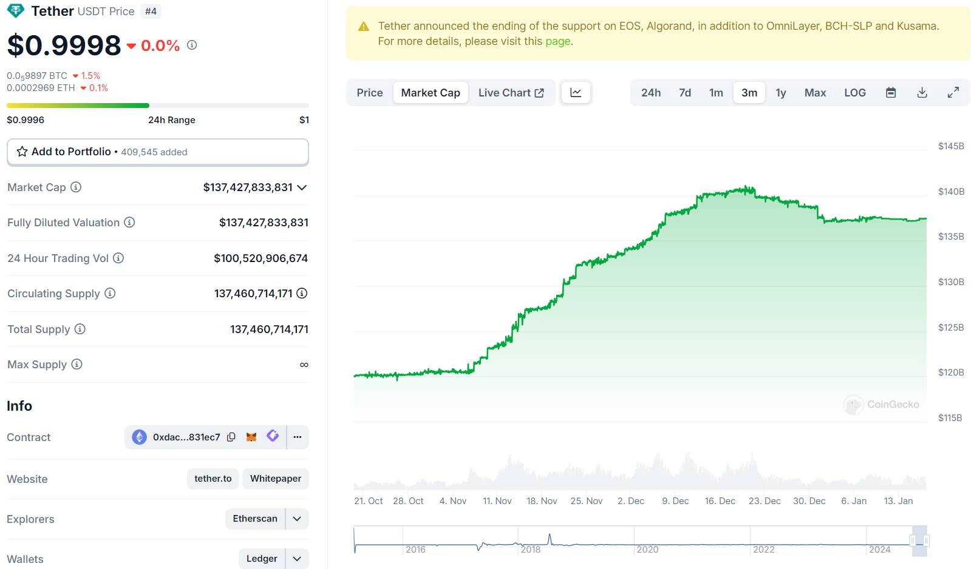The width and height of the screenshot is (977, 569).
Task: Click the right handle of timeline navigator
Action: click(x=926, y=540)
